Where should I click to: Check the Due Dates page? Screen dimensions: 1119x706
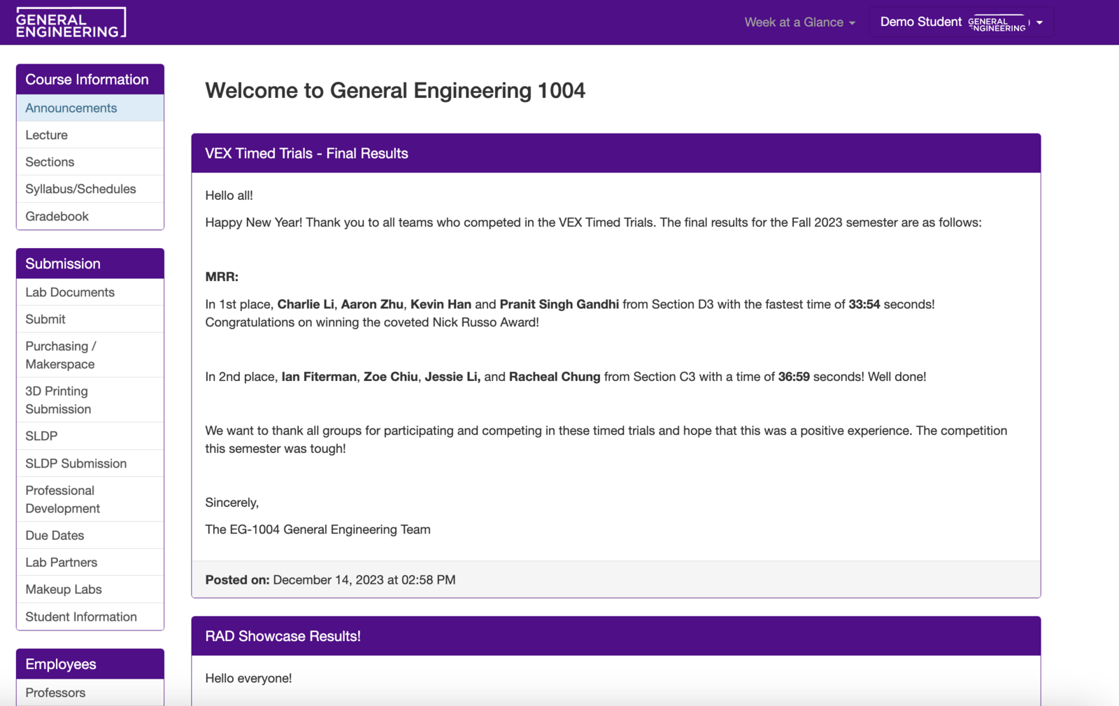click(x=54, y=535)
